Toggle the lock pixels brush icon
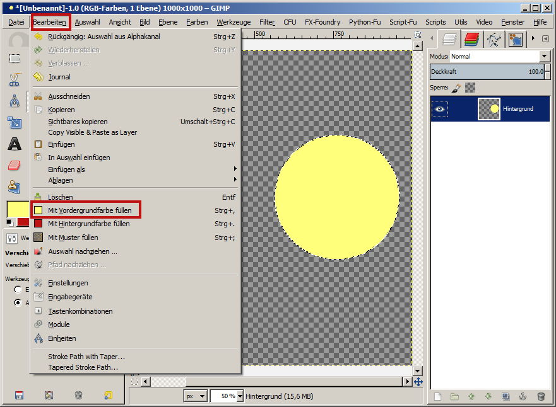 457,88
